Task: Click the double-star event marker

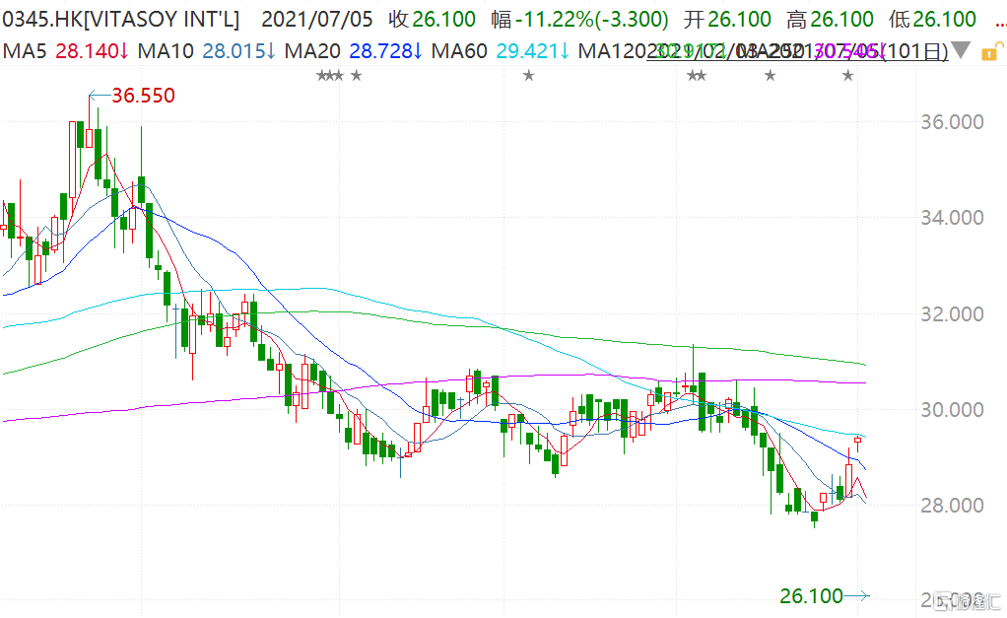Action: tap(697, 76)
